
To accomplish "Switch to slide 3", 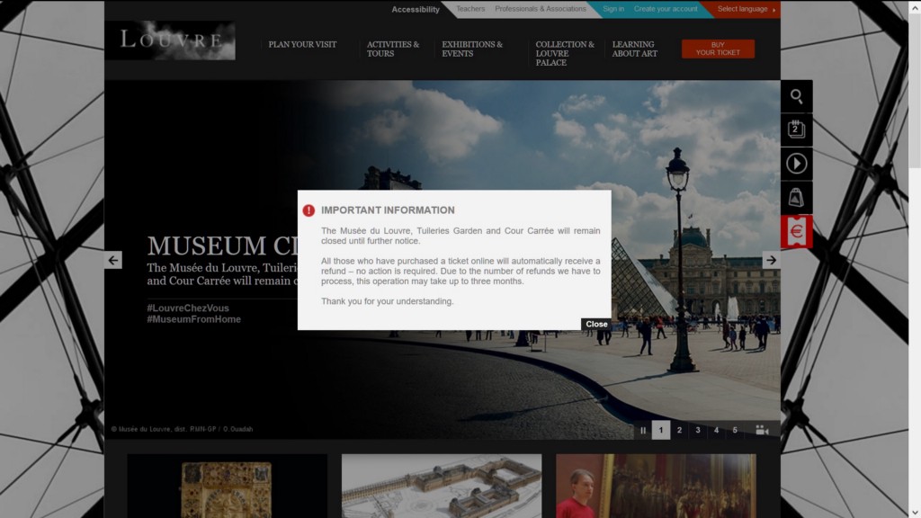I will tap(698, 431).
